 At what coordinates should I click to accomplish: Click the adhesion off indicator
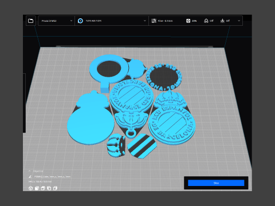225,21
